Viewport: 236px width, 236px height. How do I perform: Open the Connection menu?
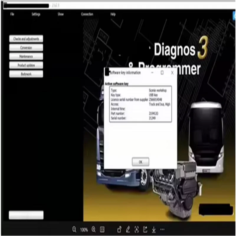(87, 14)
